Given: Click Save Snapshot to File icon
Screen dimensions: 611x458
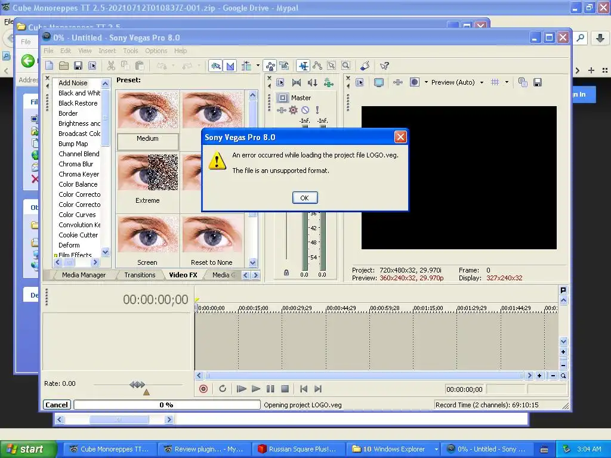Looking at the screenshot, I should coord(538,82).
